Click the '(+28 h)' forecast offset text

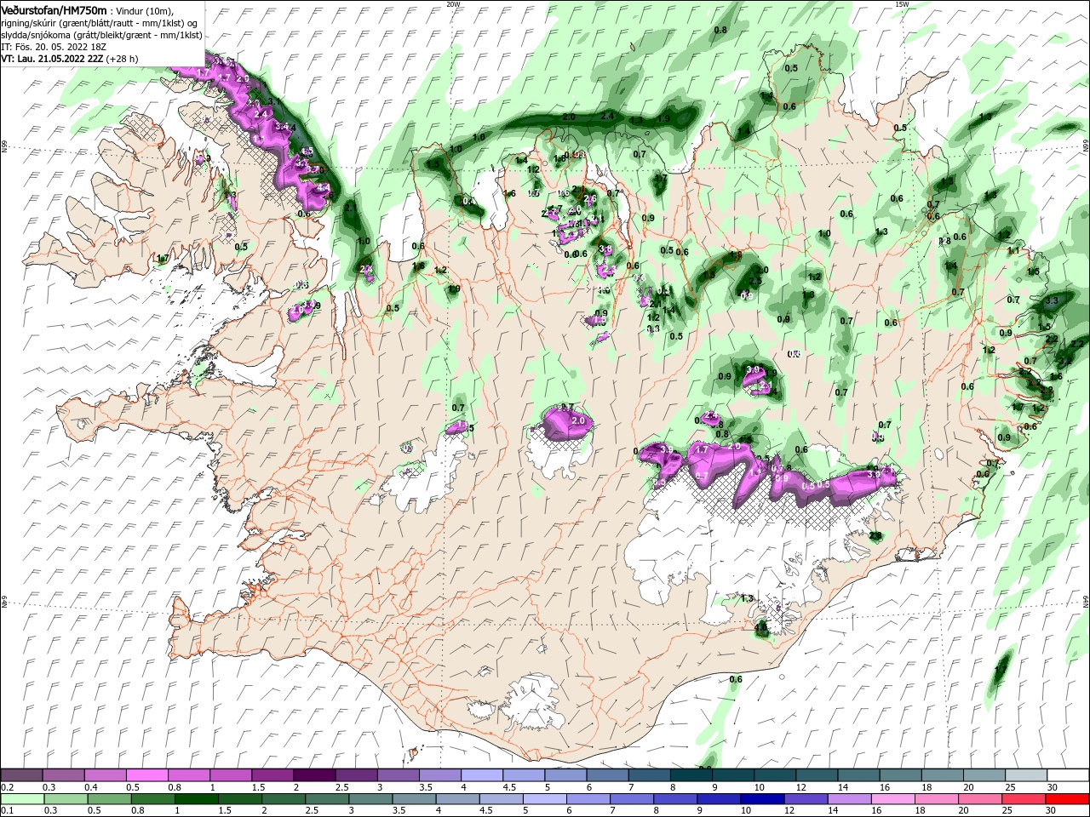click(122, 59)
